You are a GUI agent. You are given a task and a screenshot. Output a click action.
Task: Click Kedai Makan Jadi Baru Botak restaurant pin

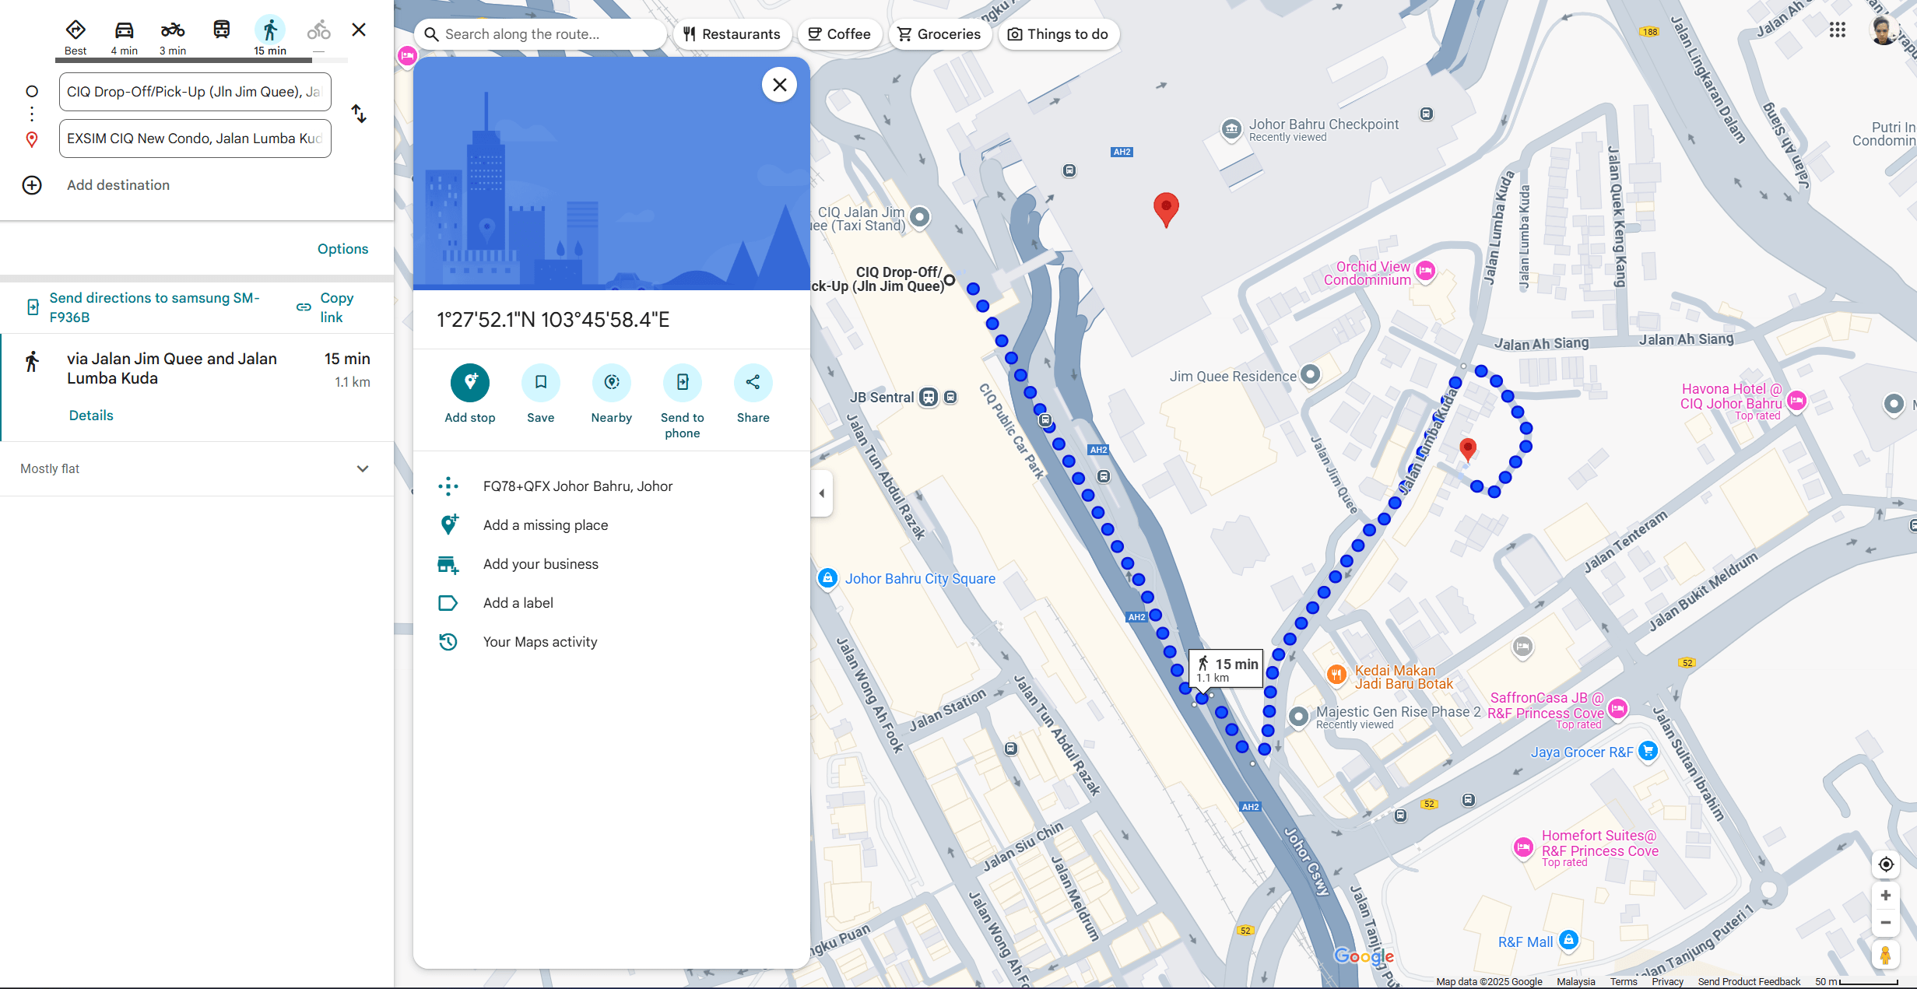(x=1336, y=675)
